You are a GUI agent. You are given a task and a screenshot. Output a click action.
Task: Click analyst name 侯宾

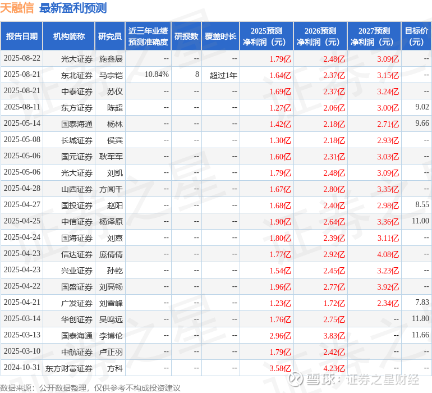point(115,140)
